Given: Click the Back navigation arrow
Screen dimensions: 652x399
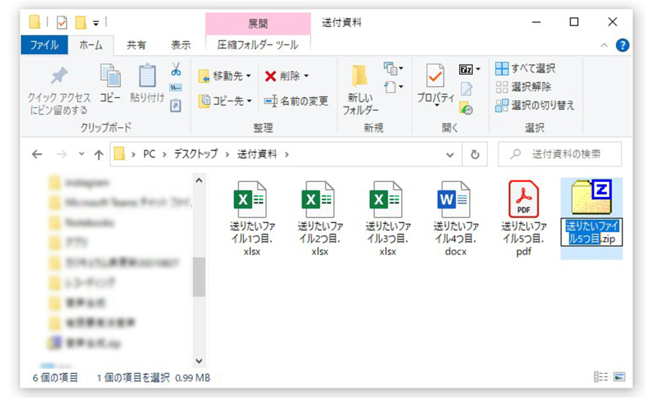Looking at the screenshot, I should click(x=37, y=155).
